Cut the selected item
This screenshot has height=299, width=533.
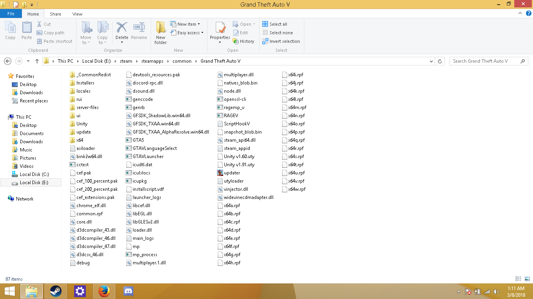tap(44, 24)
